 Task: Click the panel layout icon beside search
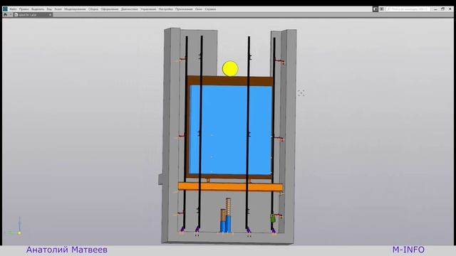point(382,9)
